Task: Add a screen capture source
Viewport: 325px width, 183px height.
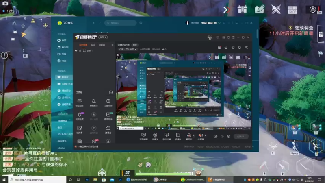Action: point(144,137)
